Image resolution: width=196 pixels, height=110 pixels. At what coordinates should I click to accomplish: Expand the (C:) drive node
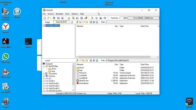tap(44, 79)
